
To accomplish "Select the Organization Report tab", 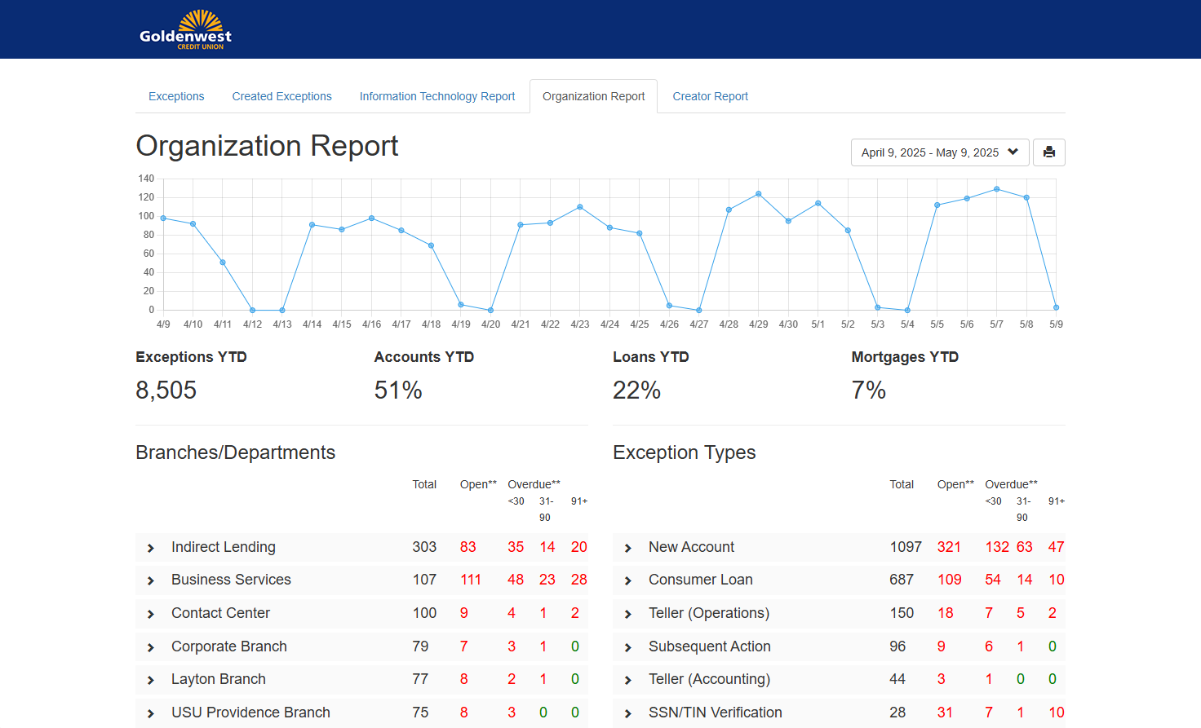I will 593,96.
